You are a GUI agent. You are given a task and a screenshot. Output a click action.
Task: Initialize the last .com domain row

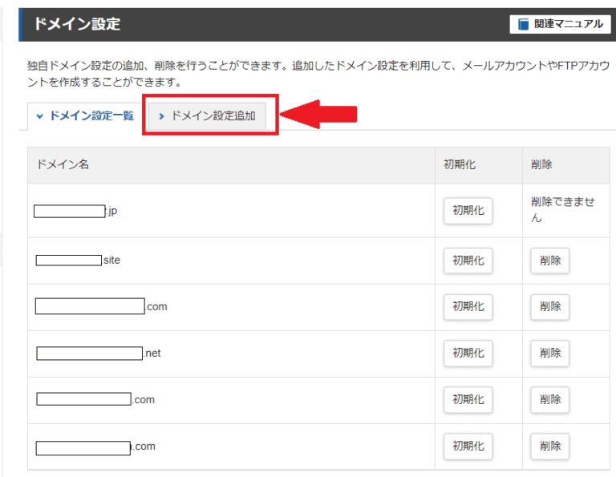(x=468, y=446)
